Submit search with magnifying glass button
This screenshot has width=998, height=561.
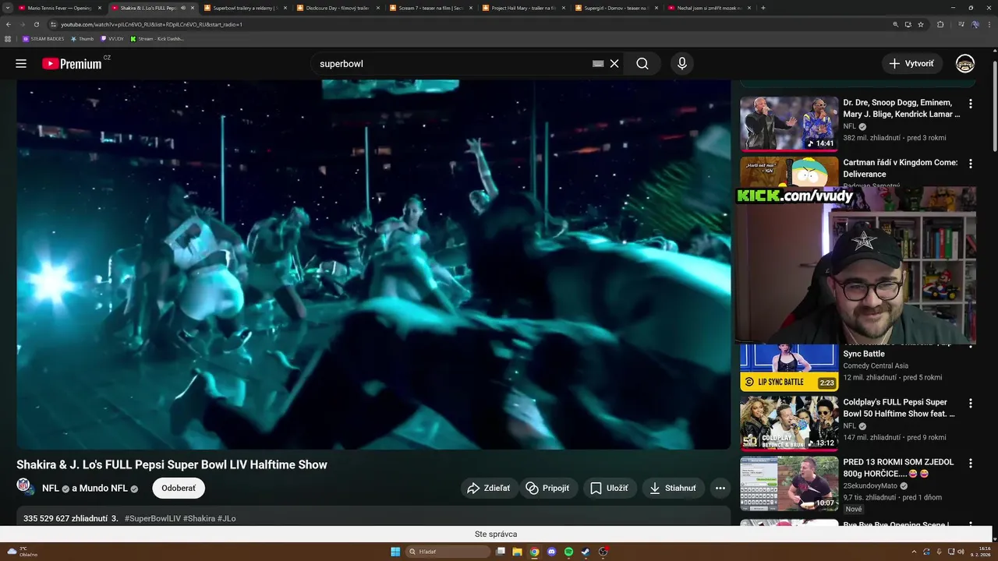(642, 64)
